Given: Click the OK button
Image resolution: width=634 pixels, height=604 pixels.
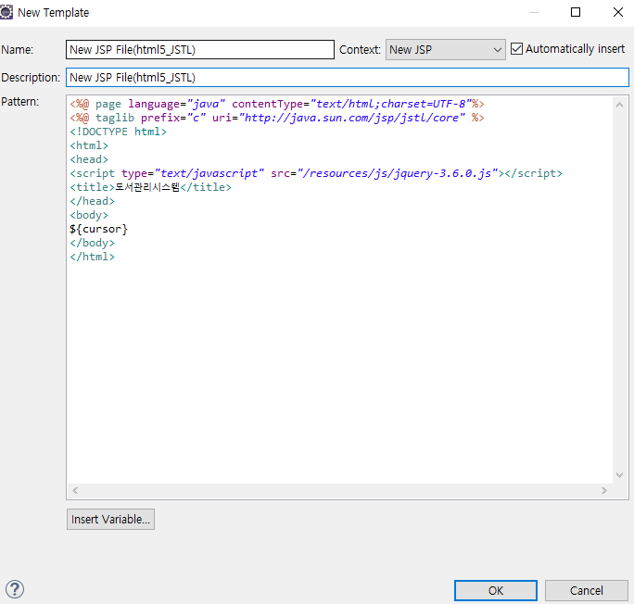Looking at the screenshot, I should click(x=495, y=591).
